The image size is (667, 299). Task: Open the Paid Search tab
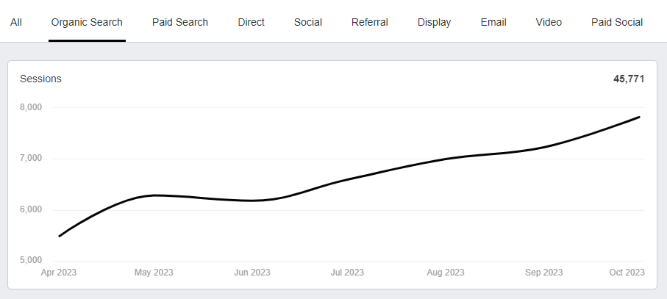click(x=180, y=22)
